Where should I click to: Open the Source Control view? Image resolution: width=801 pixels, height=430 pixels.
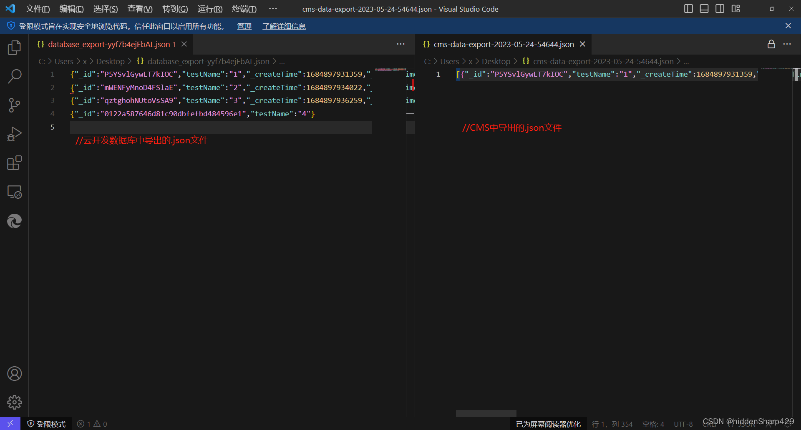(x=14, y=105)
